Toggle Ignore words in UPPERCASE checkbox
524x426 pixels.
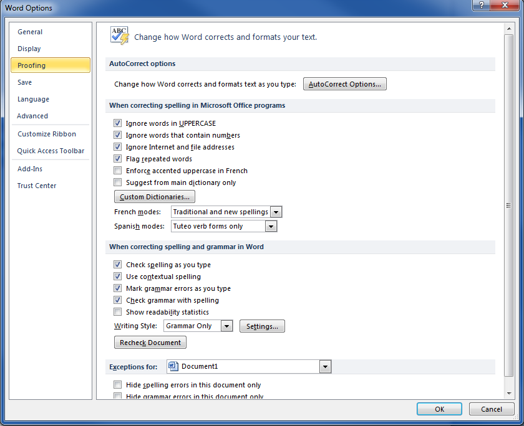click(x=117, y=123)
